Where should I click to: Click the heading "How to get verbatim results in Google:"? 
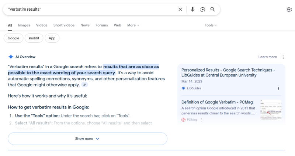coord(49,107)
